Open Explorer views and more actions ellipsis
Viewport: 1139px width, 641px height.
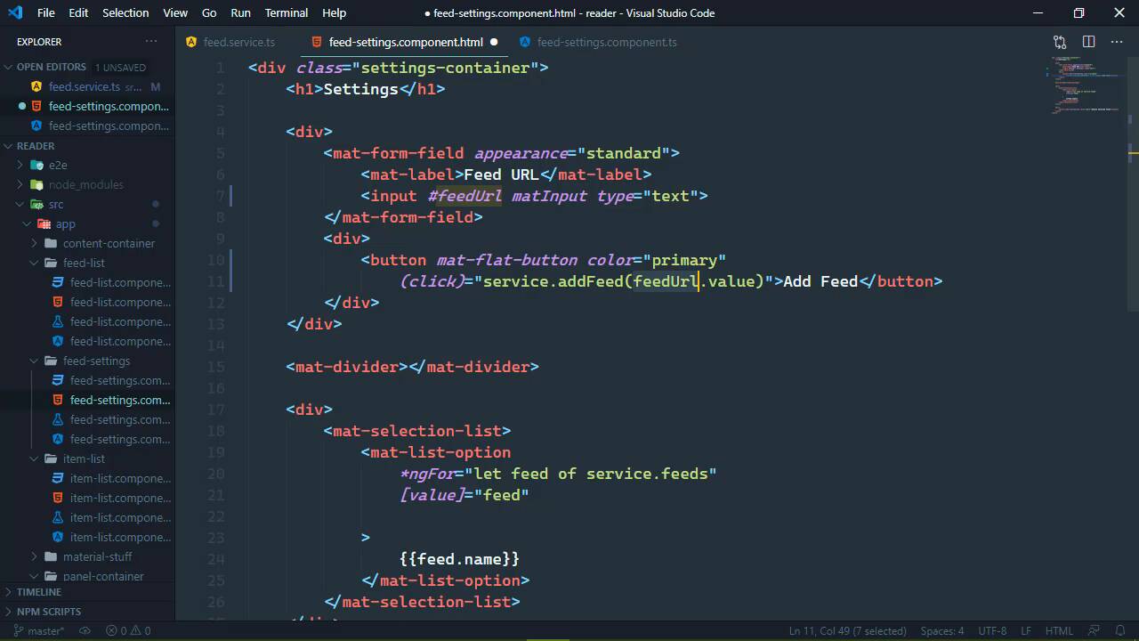[151, 42]
